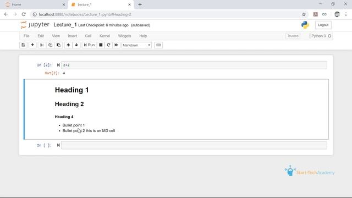Click the Python 3 kernel indicator circle

[x=329, y=36]
